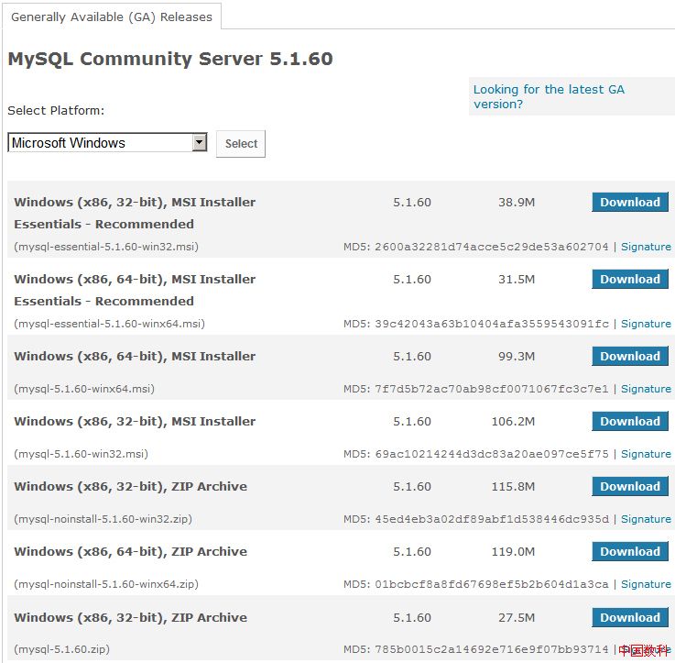The width and height of the screenshot is (675, 663).
Task: Click the 27.5M file size value
Action: click(x=517, y=618)
